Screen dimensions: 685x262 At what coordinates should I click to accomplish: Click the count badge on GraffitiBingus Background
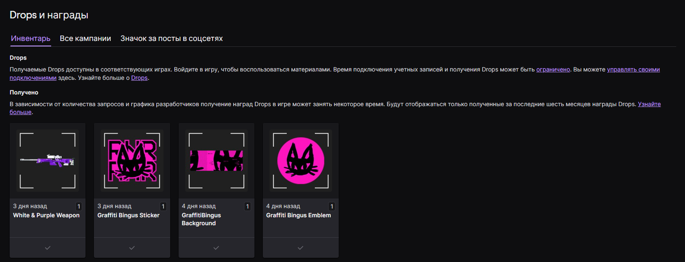click(x=247, y=206)
